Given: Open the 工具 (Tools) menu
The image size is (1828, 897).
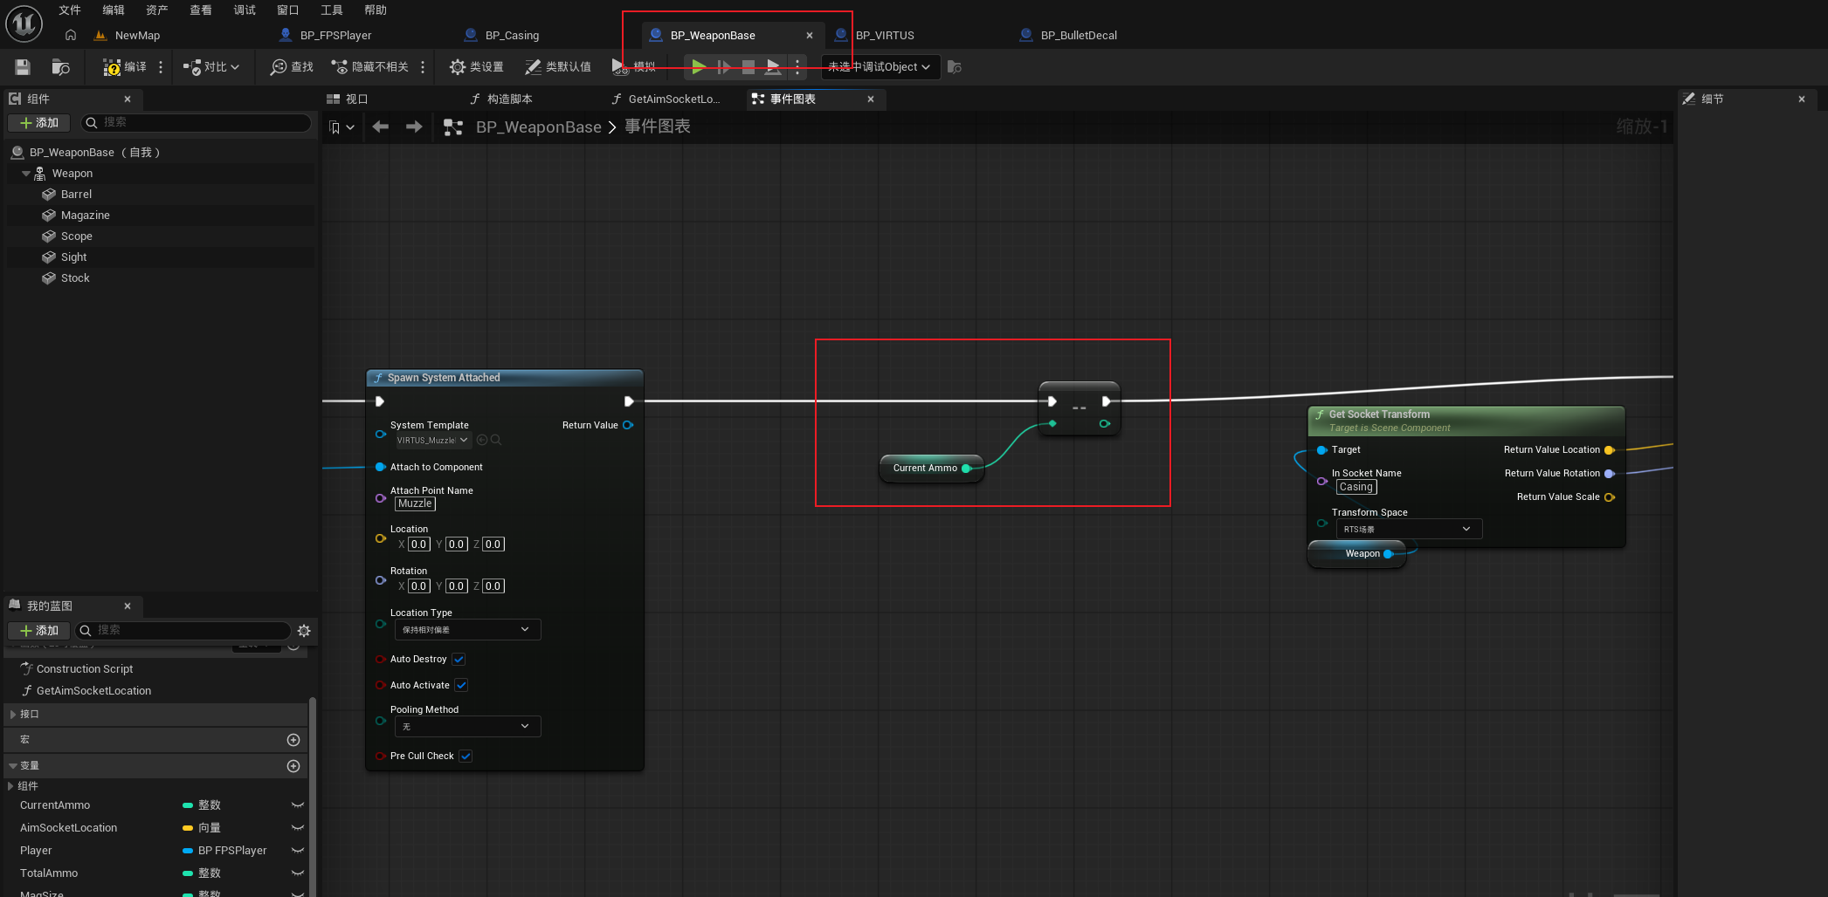Looking at the screenshot, I should 332,10.
